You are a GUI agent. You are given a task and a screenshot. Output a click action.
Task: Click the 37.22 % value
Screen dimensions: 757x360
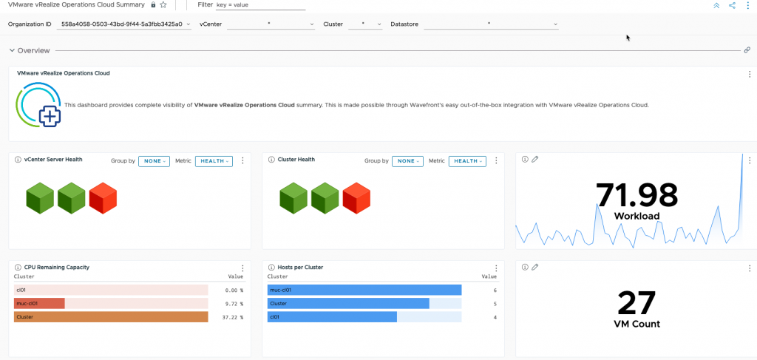click(233, 318)
